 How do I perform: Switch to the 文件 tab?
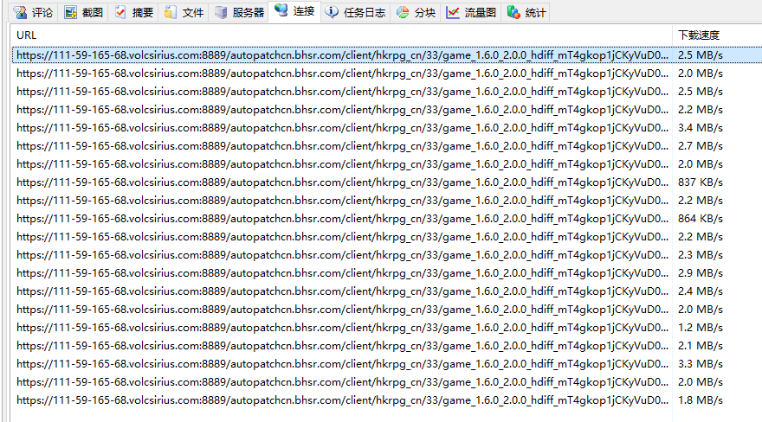184,13
